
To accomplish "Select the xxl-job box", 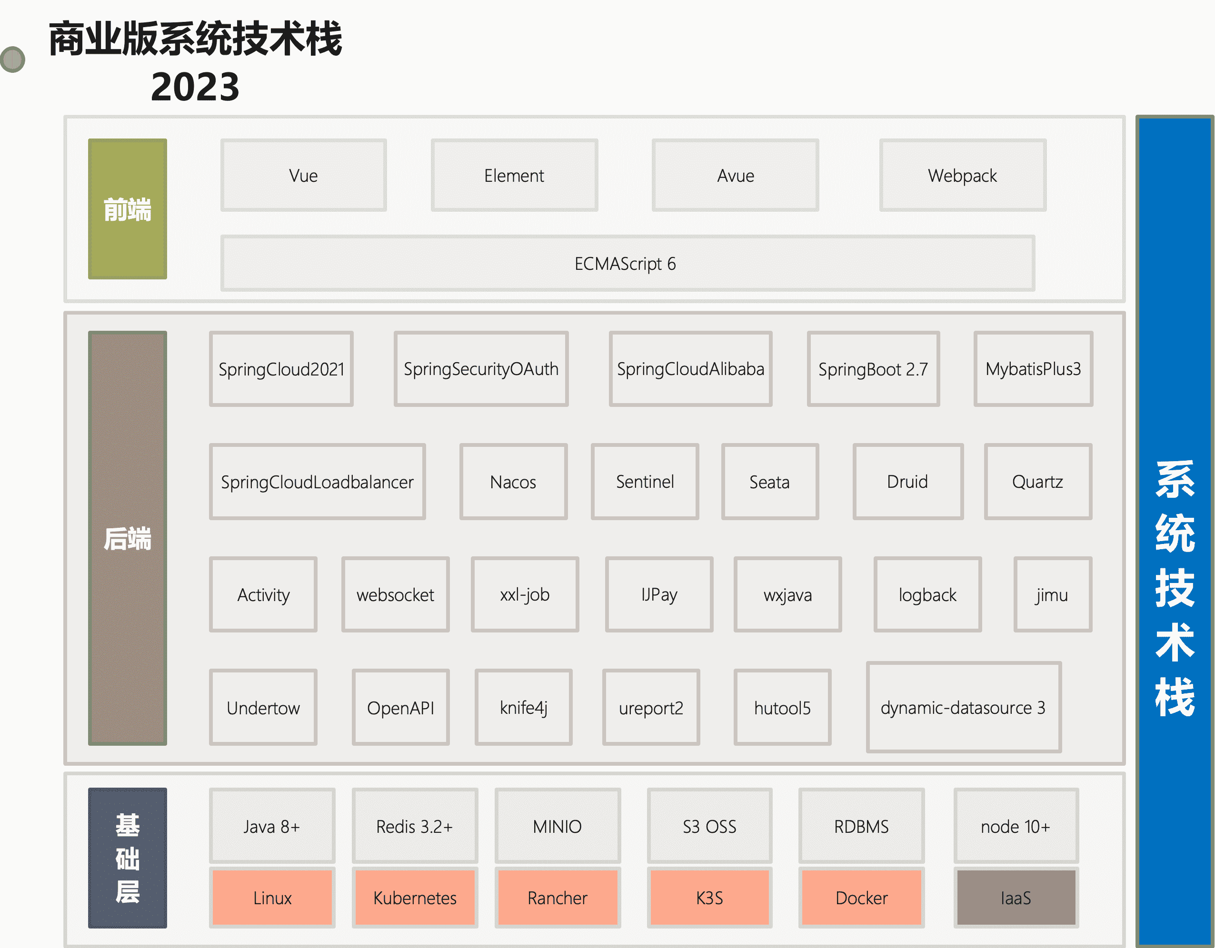I will tap(525, 594).
